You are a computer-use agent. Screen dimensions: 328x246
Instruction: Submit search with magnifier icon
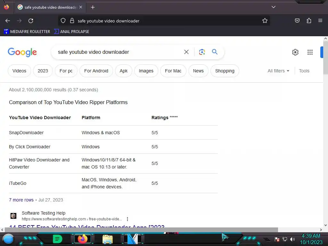coord(215,52)
